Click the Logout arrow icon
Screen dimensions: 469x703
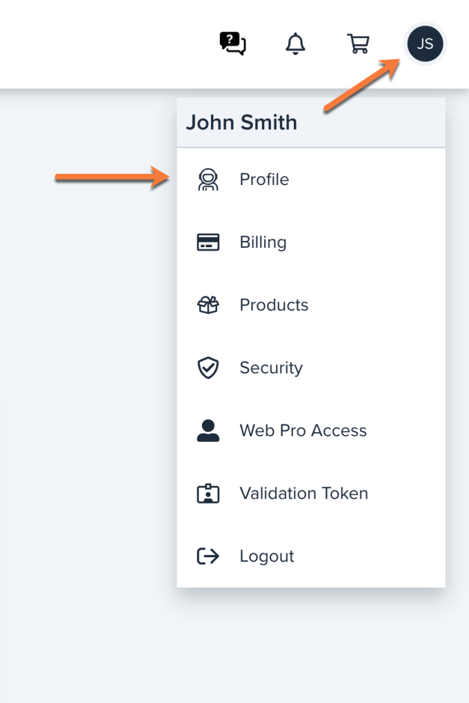pyautogui.click(x=208, y=556)
